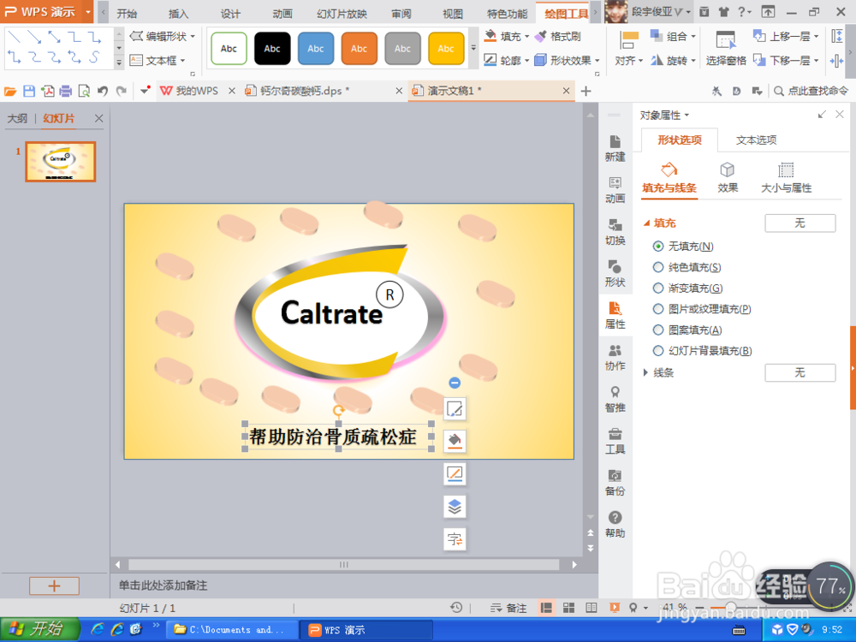This screenshot has width=856, height=642.
Task: Apply the orange Abc shape style
Action: [x=359, y=49]
